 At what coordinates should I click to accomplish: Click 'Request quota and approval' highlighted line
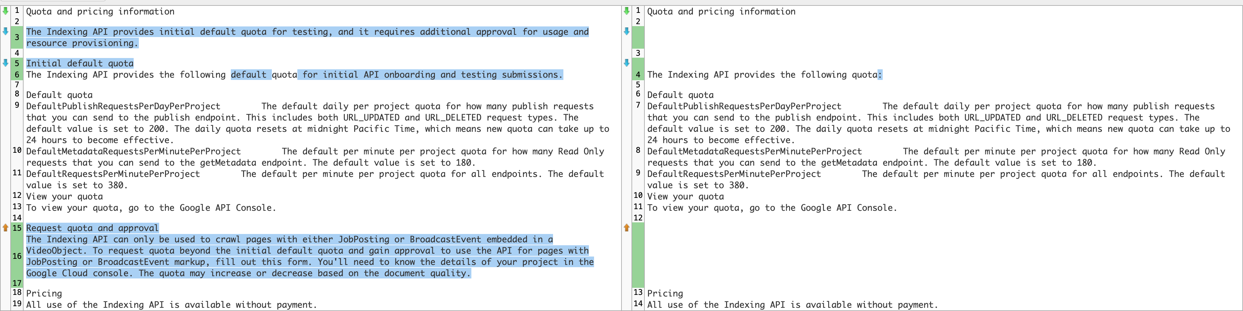point(92,228)
